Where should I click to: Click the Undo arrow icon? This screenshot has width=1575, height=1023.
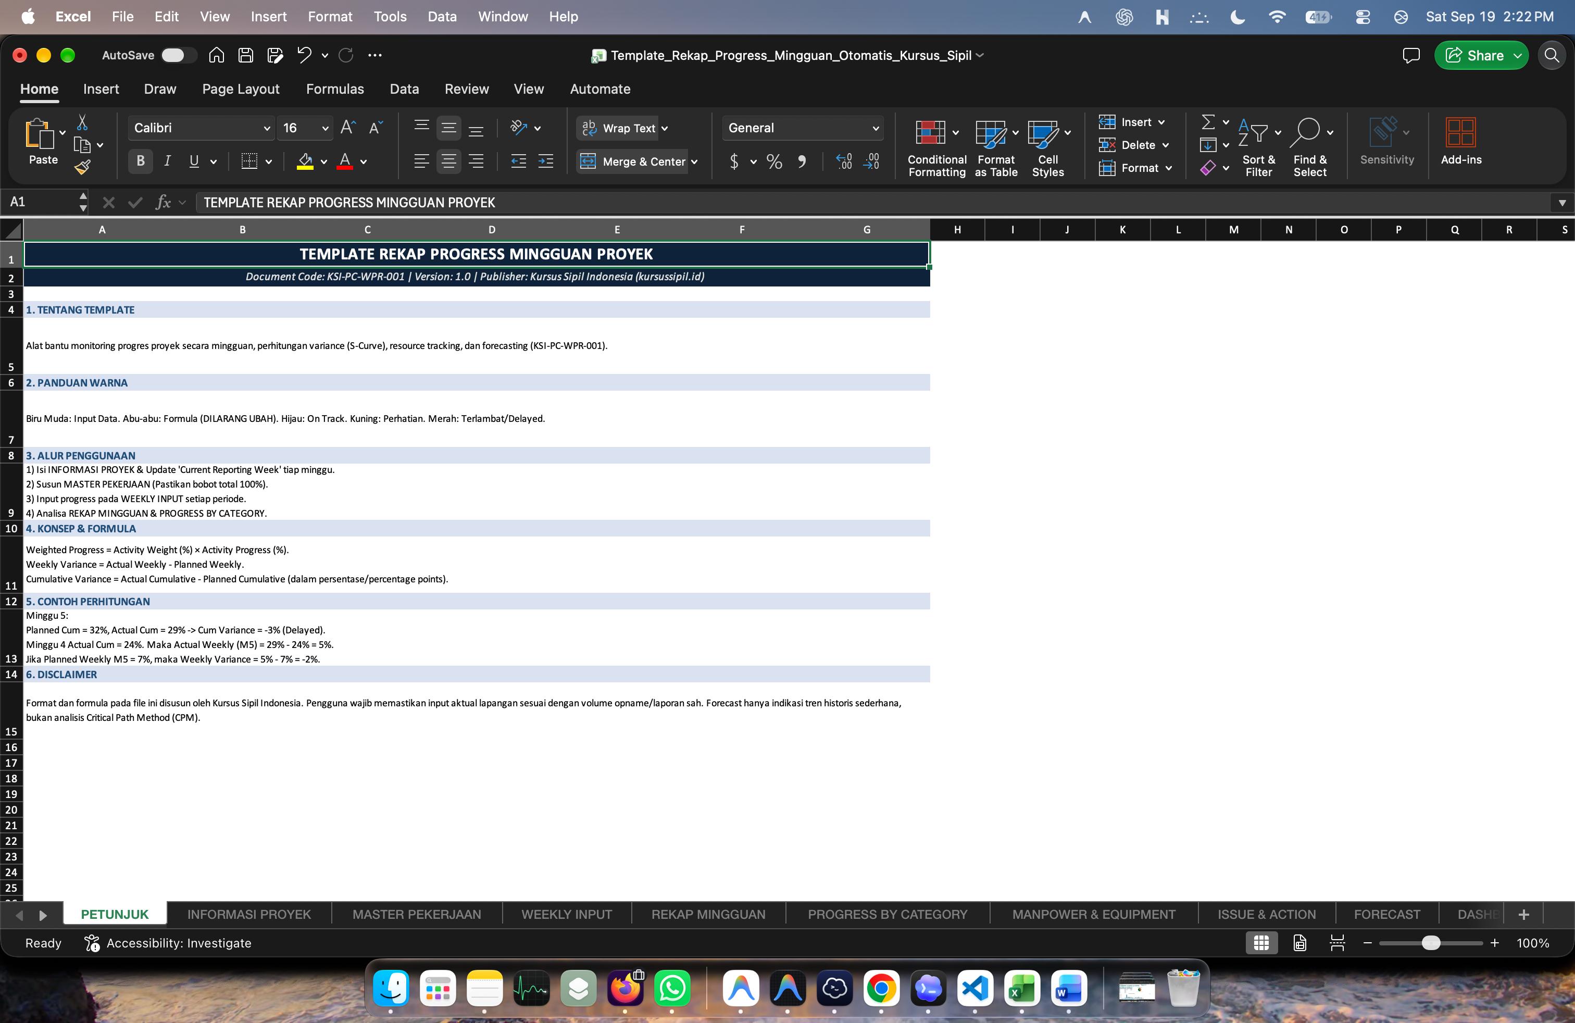pos(304,55)
